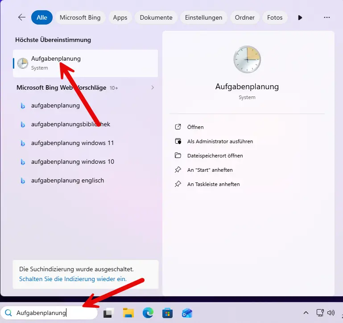Switch to the Microsoft Bing tab
The height and width of the screenshot is (323, 343).
click(x=80, y=17)
